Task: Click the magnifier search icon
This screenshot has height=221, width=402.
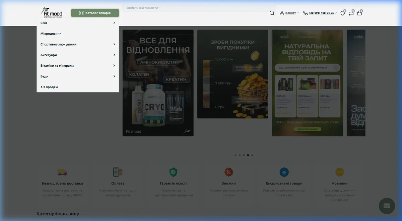Action: (272, 13)
